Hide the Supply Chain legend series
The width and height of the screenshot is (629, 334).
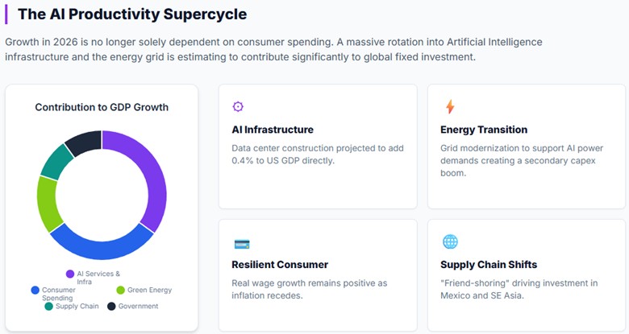(x=73, y=306)
